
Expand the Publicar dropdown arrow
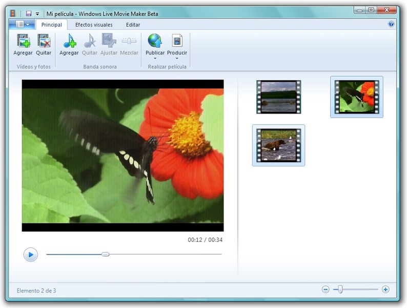pyautogui.click(x=155, y=59)
